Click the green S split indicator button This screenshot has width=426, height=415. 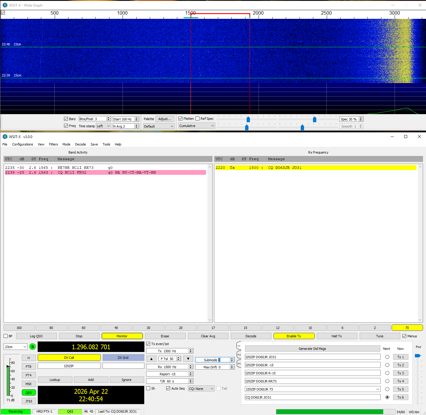coord(33,347)
